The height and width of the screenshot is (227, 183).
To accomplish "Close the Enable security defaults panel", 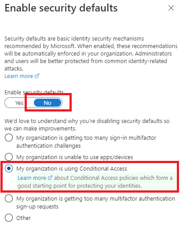I will (x=171, y=8).
